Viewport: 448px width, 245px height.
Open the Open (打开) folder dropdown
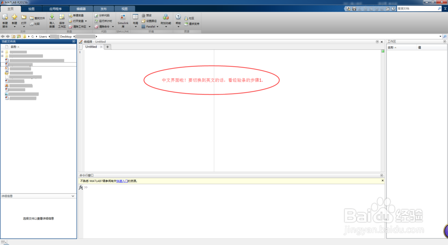point(24,21)
